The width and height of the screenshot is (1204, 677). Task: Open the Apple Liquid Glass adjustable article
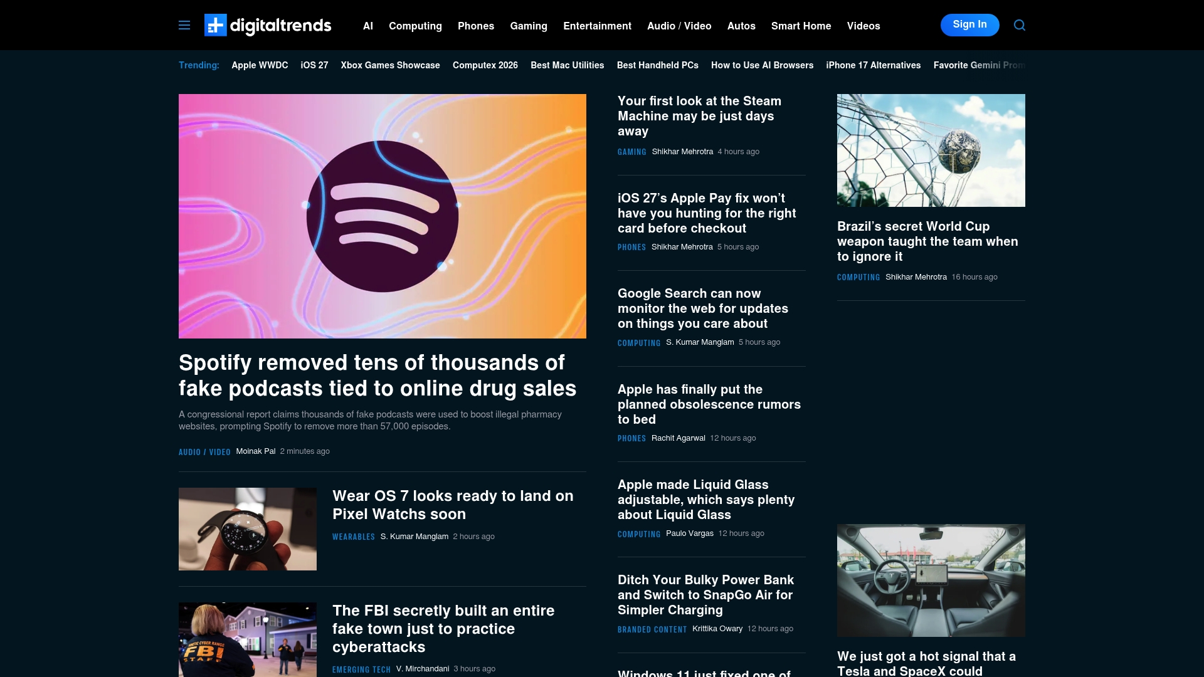click(706, 500)
